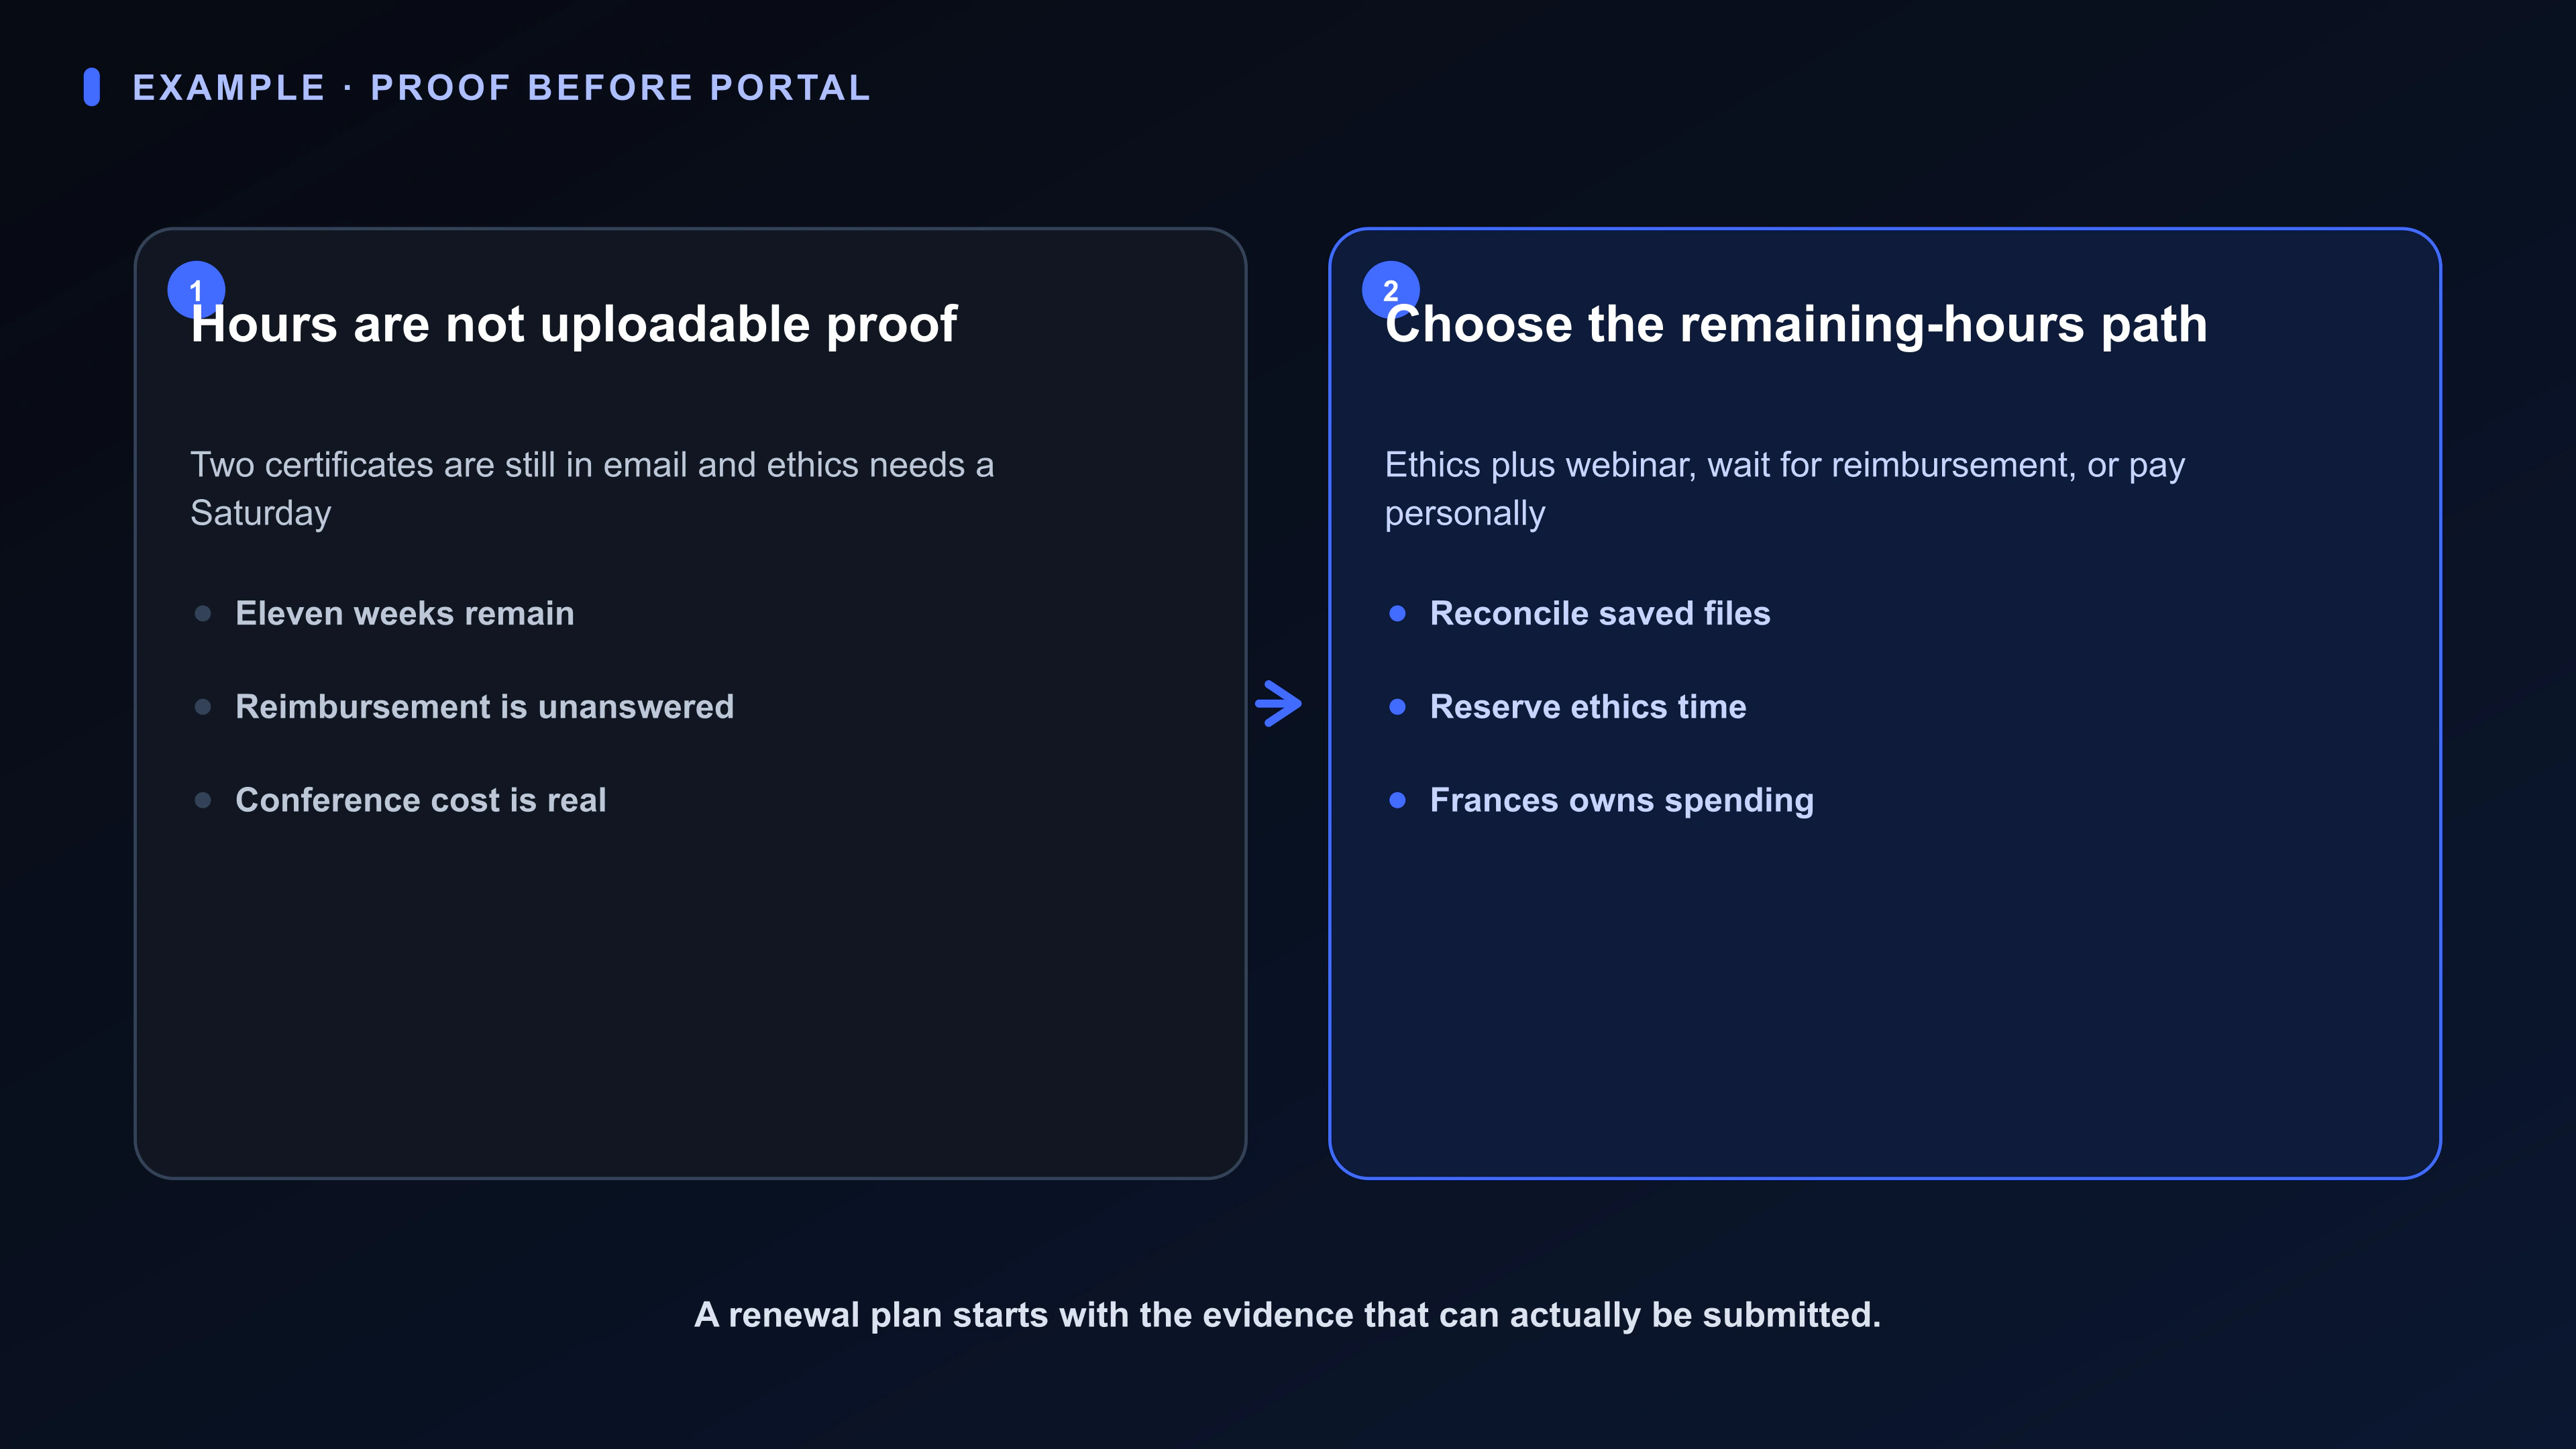Image resolution: width=2576 pixels, height=1449 pixels.
Task: Click the step 2 number badge
Action: click(1390, 290)
